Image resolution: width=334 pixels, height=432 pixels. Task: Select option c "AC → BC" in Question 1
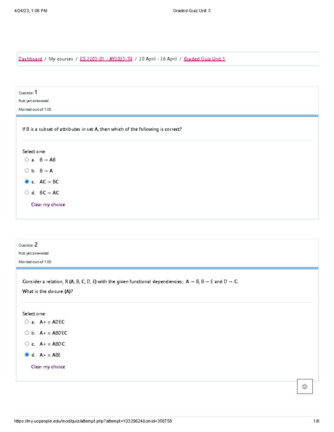tap(27, 181)
